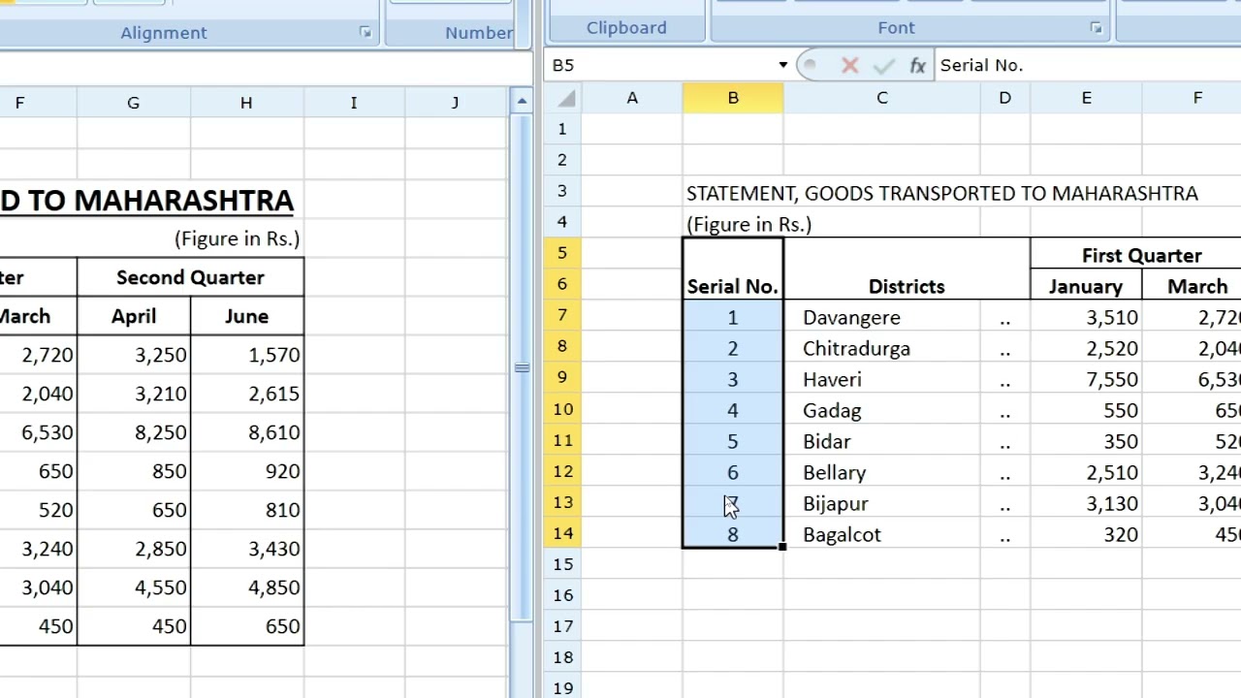
Task: Select row 14 header in right window
Action: click(x=562, y=532)
